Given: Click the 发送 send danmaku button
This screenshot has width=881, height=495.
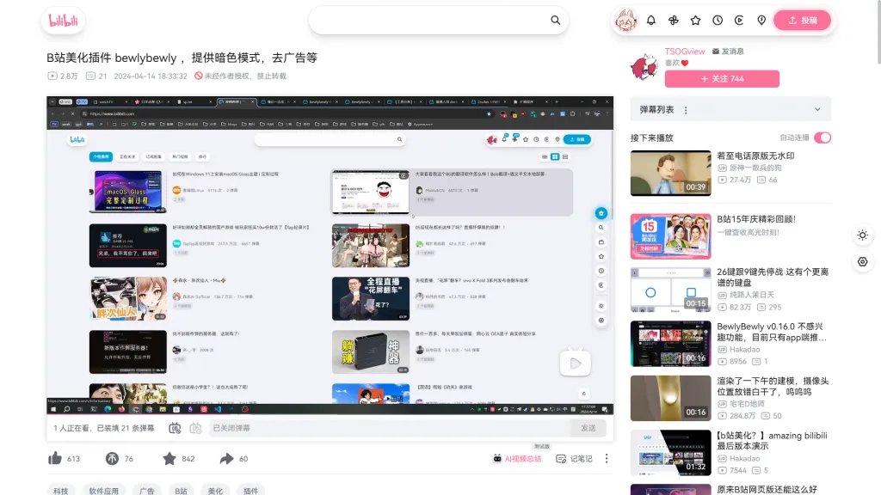Looking at the screenshot, I should click(x=588, y=428).
